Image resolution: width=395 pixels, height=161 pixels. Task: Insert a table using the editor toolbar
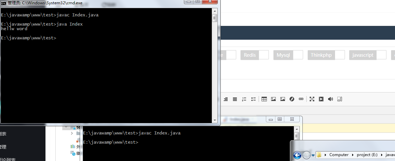tap(264, 99)
